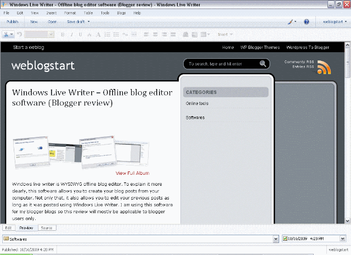This screenshot has height=255, width=351.
Task: Open the Edit menu
Action: pos(20,13)
